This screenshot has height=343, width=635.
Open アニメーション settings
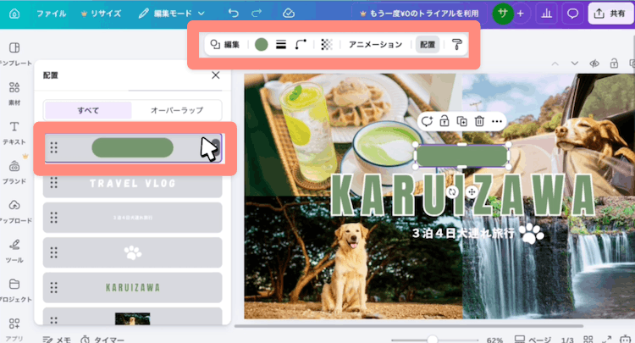coord(375,44)
